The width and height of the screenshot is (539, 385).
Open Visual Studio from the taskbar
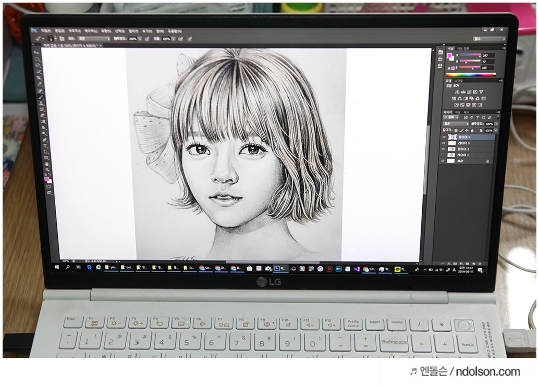coord(357,269)
